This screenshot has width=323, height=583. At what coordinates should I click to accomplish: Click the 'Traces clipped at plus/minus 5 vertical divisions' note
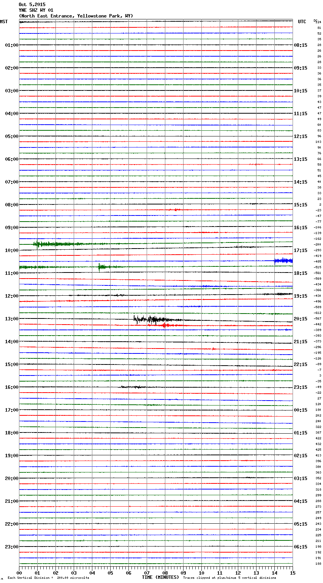coord(230,578)
